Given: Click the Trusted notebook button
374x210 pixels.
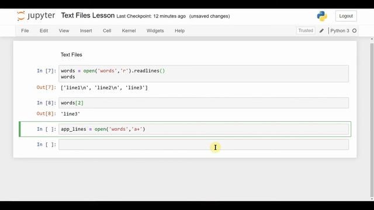Looking at the screenshot, I should pyautogui.click(x=306, y=30).
